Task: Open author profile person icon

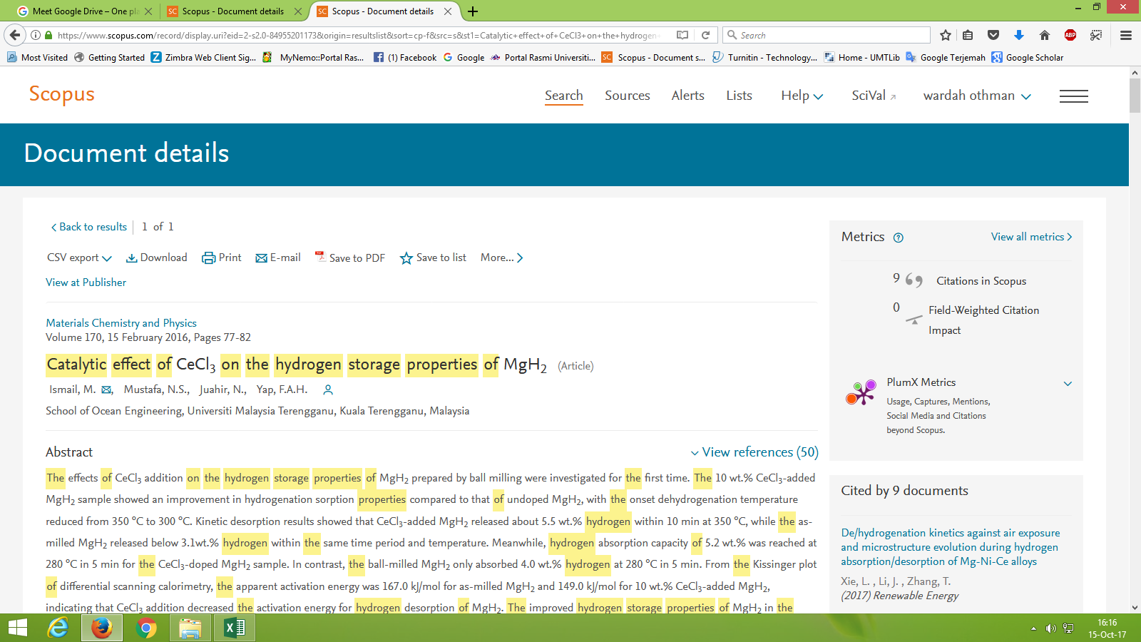Action: click(328, 390)
